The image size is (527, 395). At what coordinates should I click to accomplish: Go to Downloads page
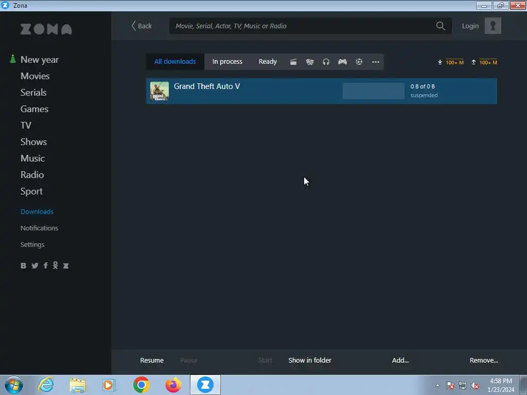[37, 211]
